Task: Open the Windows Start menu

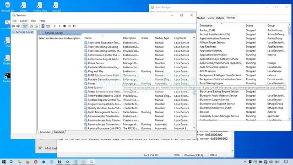Action: (x=4, y=162)
